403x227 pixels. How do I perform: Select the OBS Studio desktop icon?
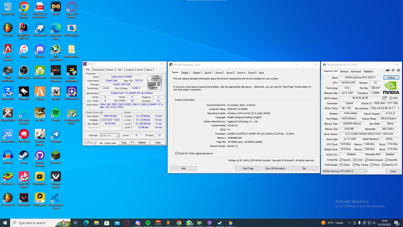point(24,72)
